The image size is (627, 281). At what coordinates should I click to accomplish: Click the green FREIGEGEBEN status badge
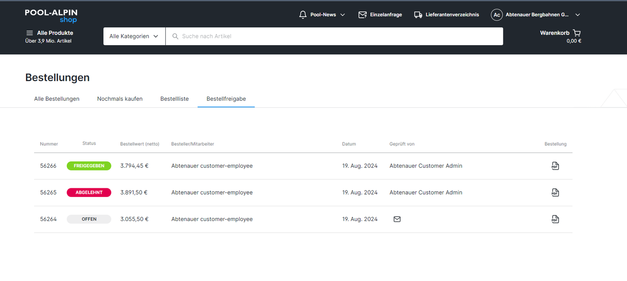89,166
